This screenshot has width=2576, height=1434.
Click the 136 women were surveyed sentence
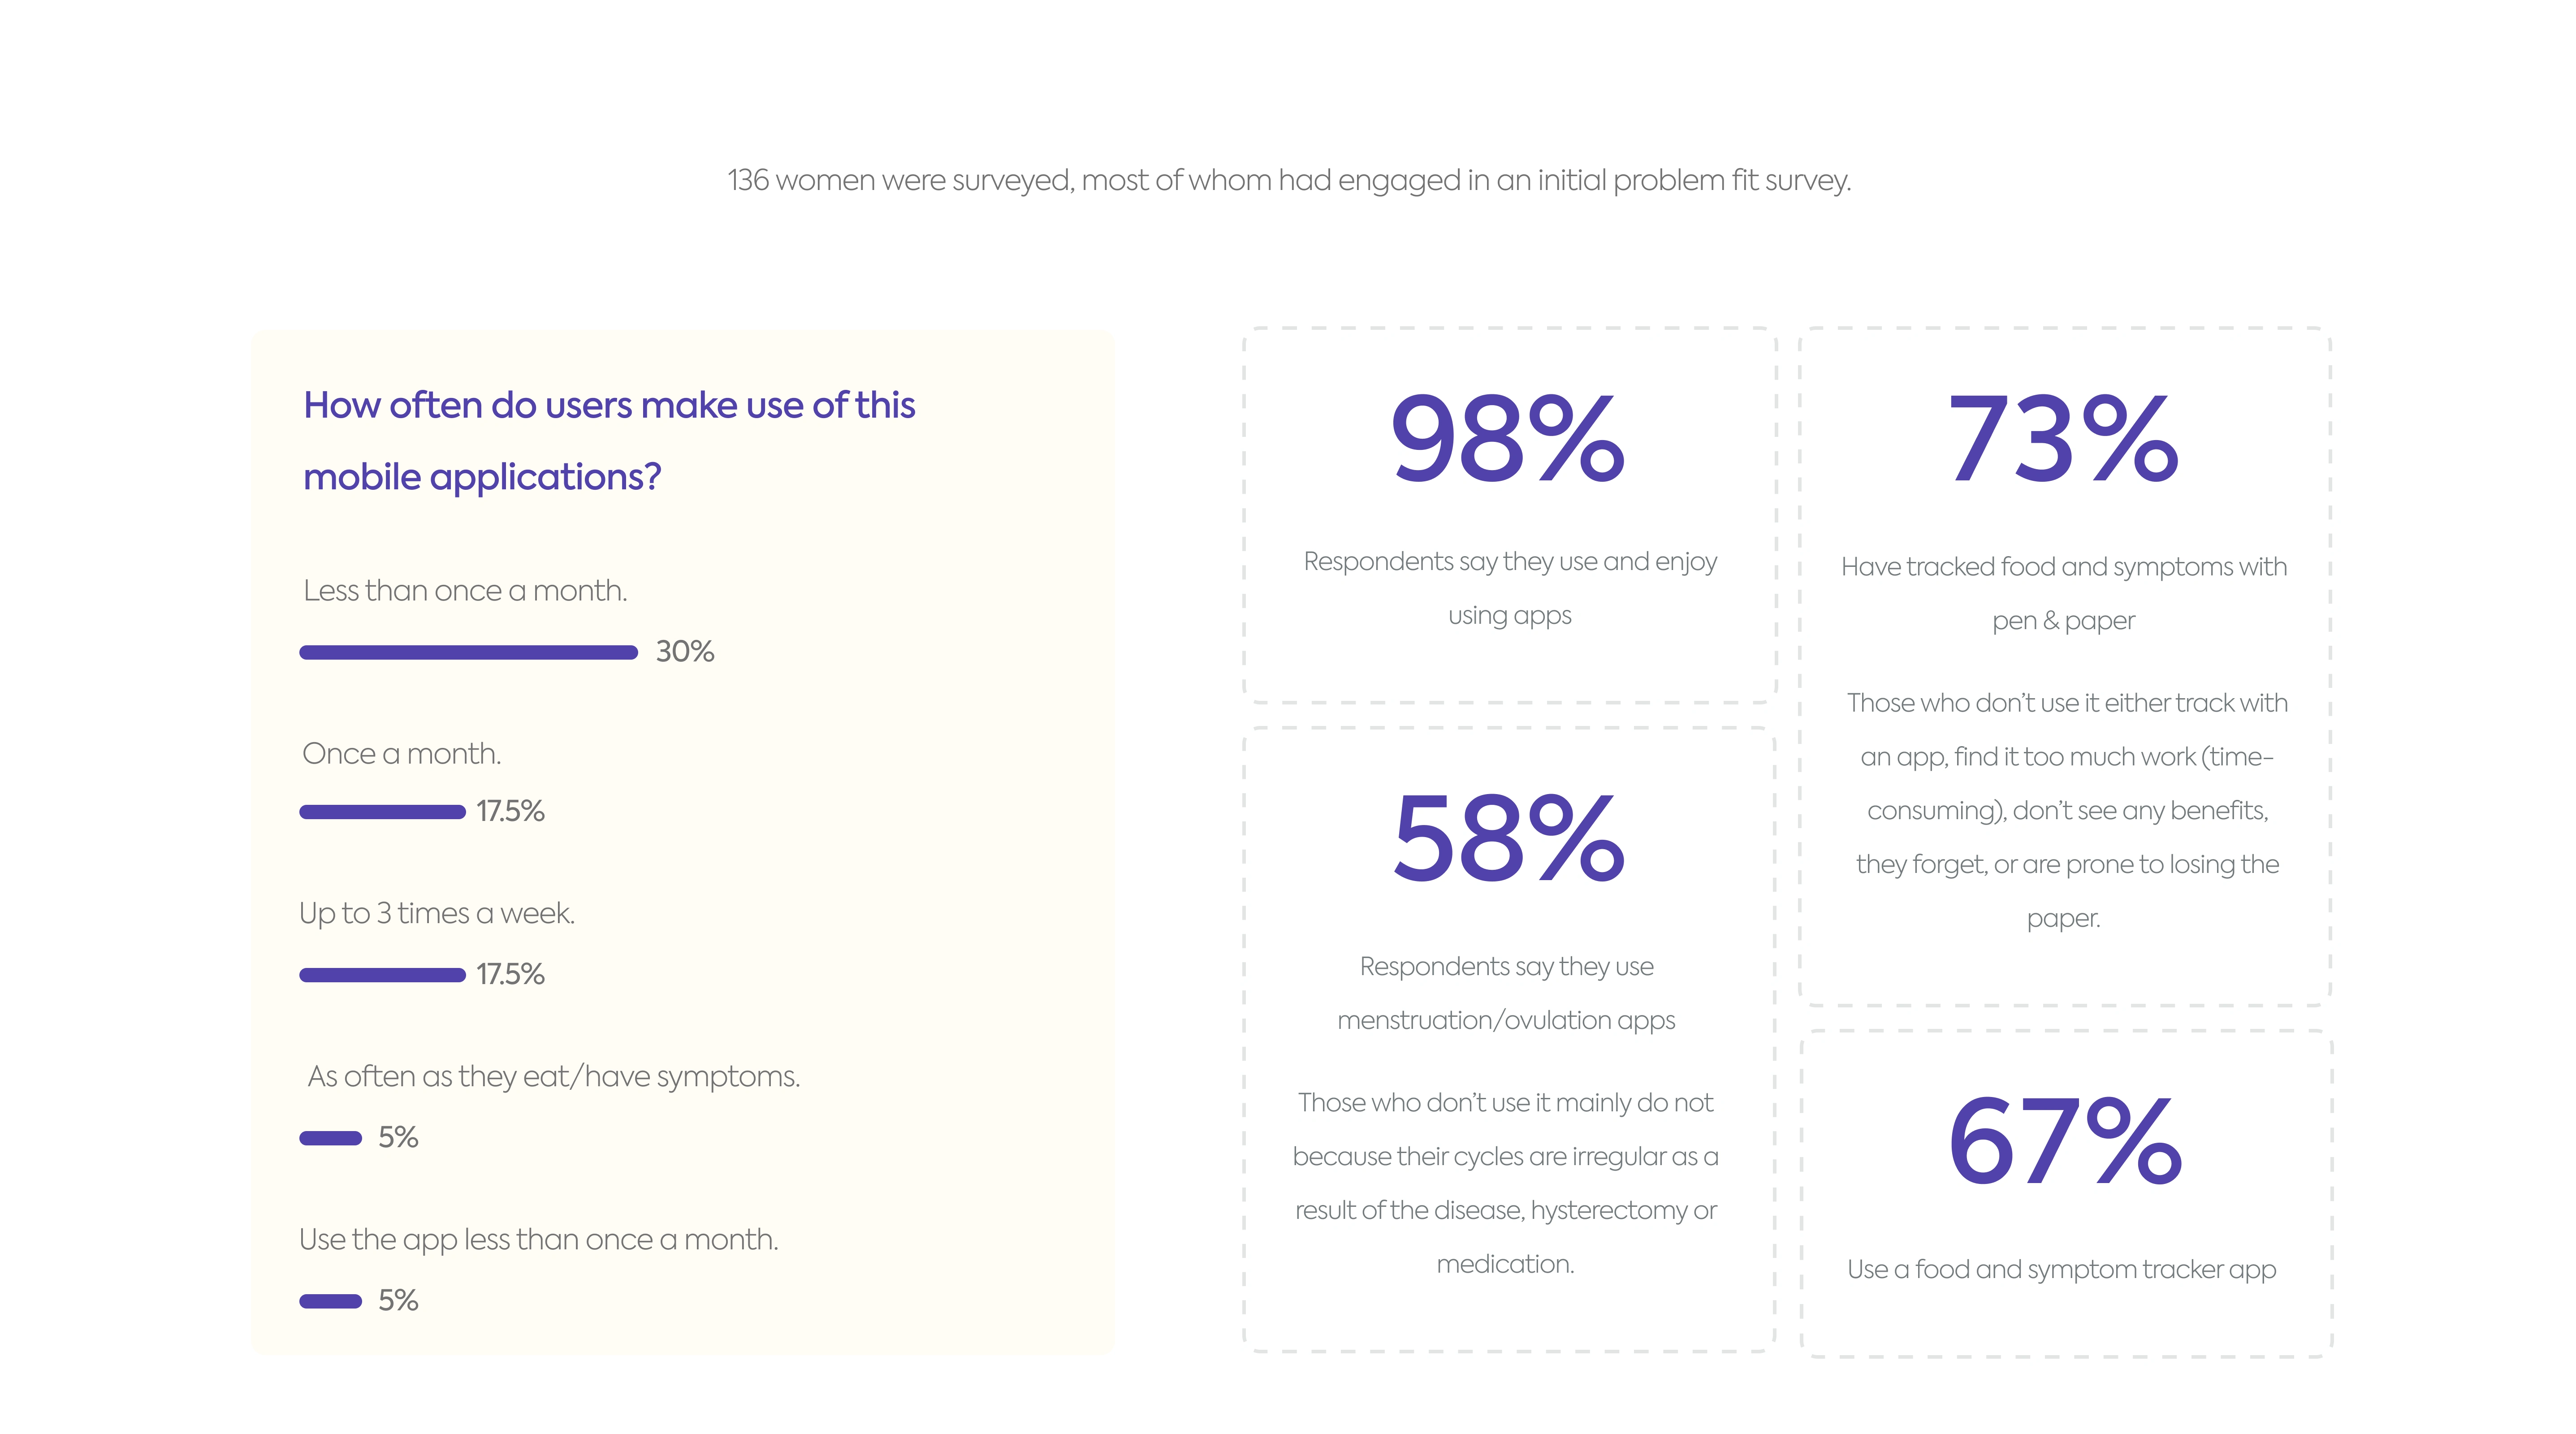[1288, 180]
